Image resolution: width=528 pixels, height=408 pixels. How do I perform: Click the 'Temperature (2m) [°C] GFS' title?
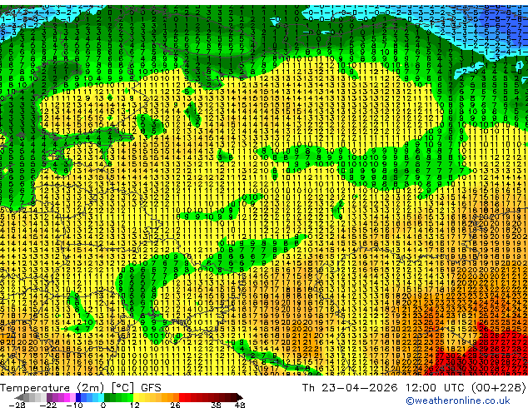click(x=81, y=388)
